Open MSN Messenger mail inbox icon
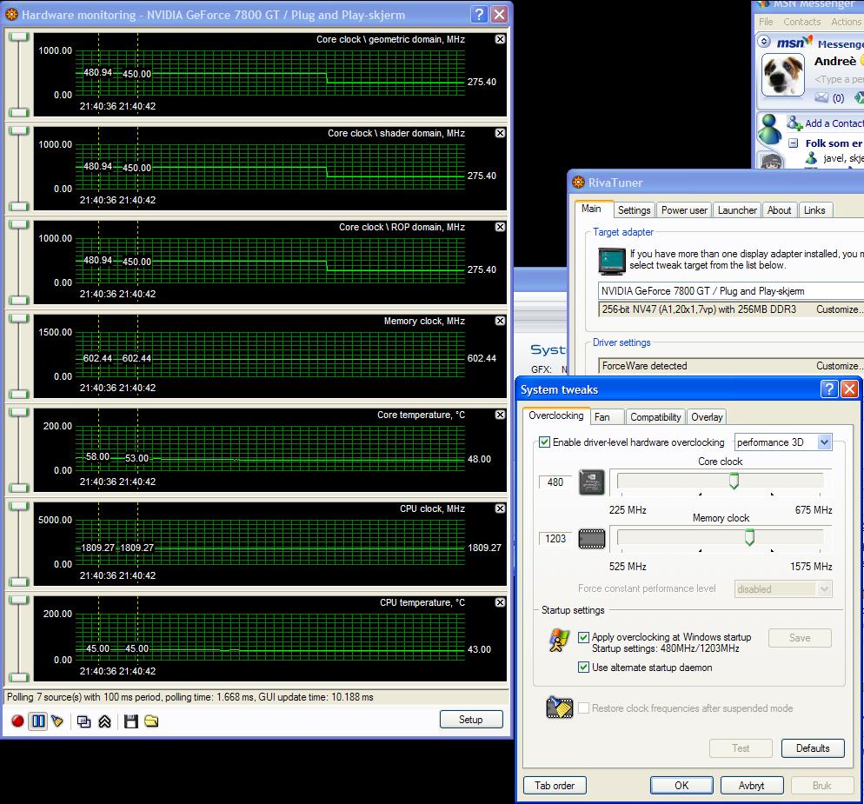Viewport: 864px width, 804px height. [x=821, y=97]
